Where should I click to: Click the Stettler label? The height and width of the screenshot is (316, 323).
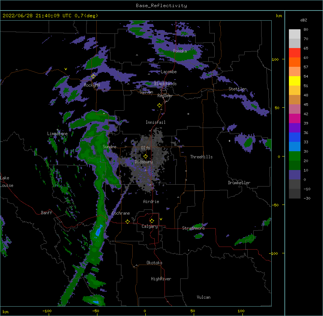[x=238, y=89]
